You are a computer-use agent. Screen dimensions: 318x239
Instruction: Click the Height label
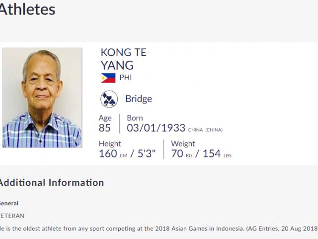pos(110,144)
